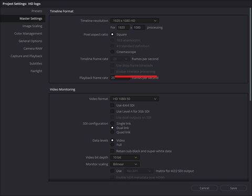Select 4:3 standard definition aspect ratio
The image size is (252, 196).
pos(112,46)
